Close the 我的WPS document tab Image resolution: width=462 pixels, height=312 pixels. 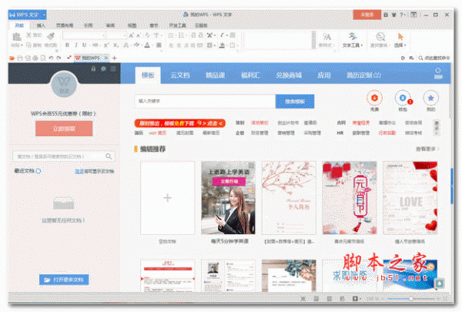(x=106, y=58)
